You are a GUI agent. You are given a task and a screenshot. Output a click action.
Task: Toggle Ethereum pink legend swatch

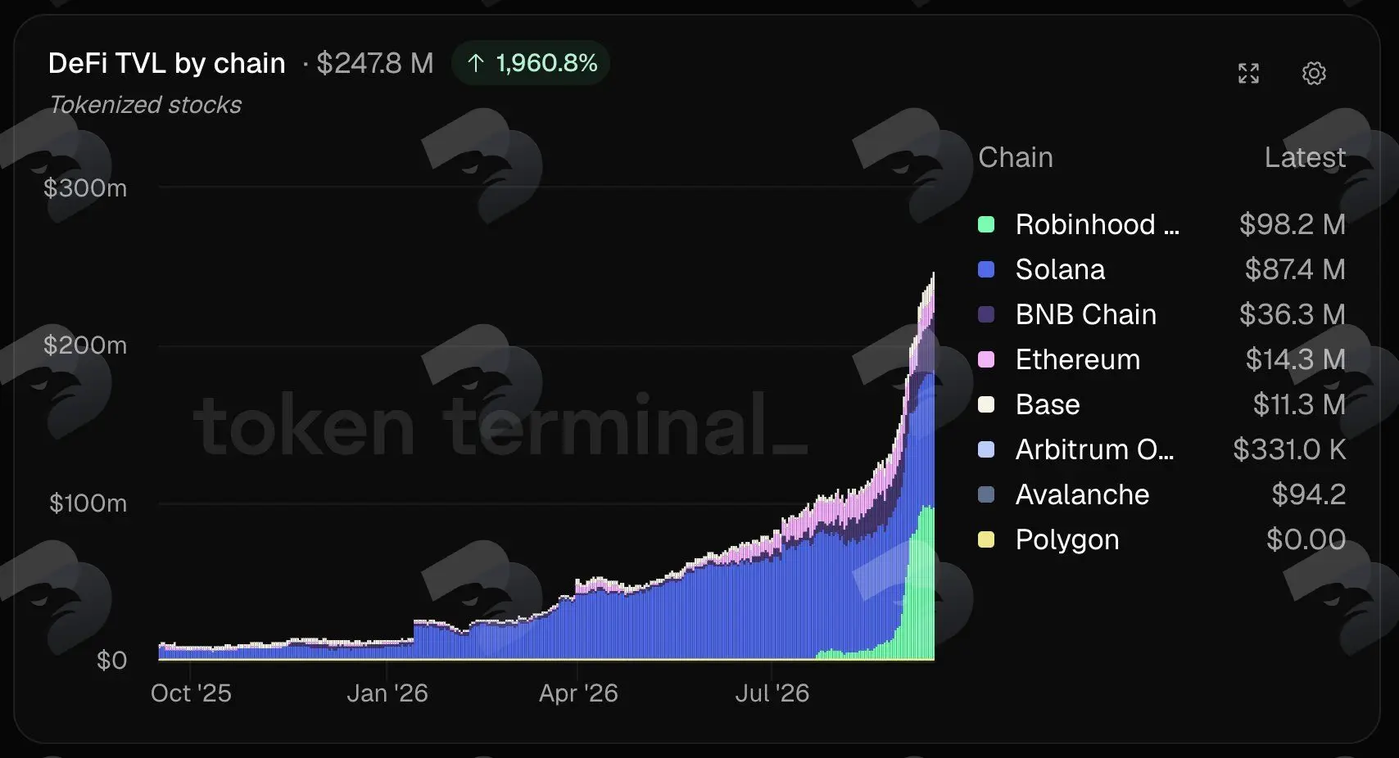[x=986, y=359]
